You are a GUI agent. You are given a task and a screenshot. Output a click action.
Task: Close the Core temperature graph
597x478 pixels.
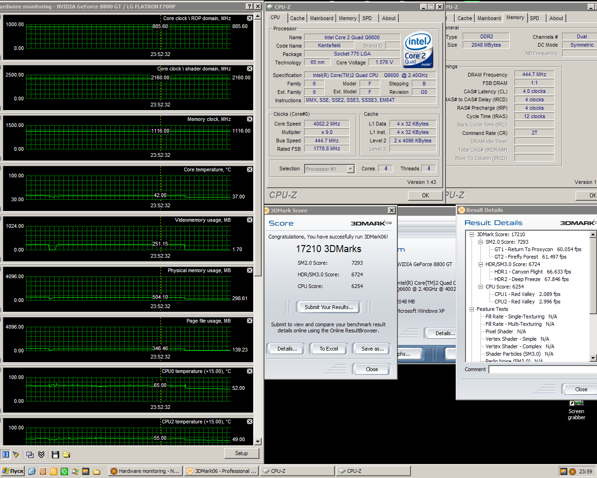point(250,169)
